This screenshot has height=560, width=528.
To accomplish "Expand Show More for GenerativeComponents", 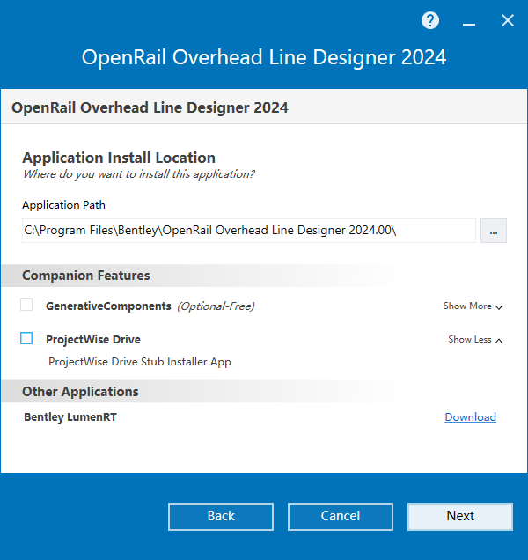I will [473, 306].
